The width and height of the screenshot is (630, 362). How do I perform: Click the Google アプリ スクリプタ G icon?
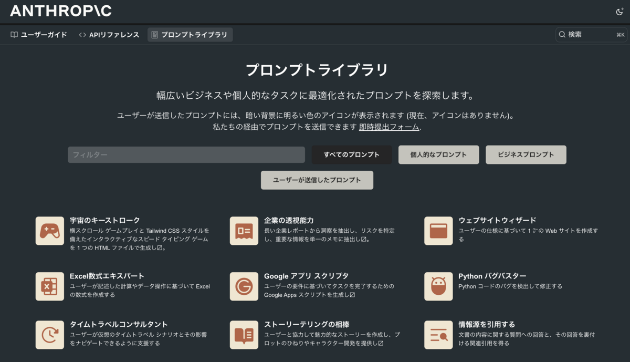[x=244, y=286]
